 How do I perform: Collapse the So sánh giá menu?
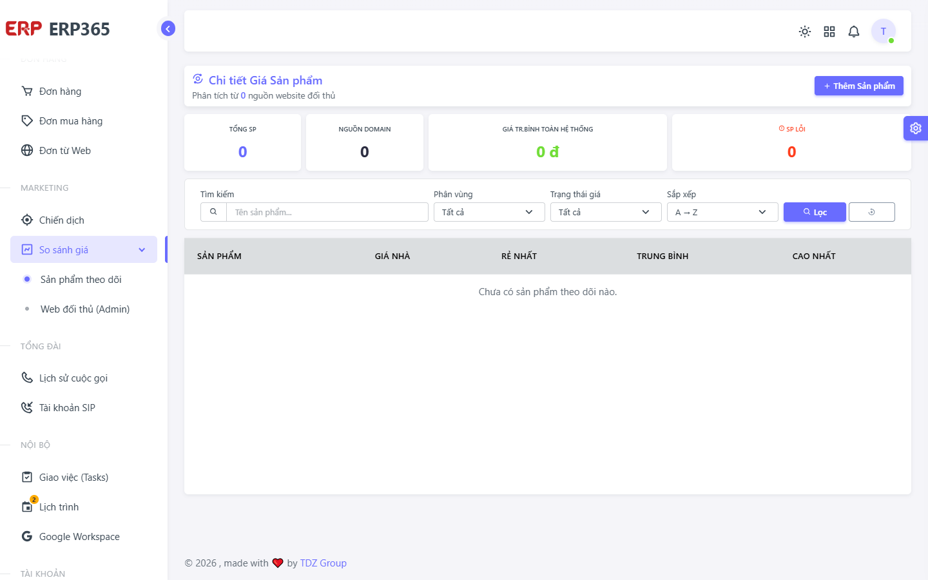pyautogui.click(x=84, y=249)
